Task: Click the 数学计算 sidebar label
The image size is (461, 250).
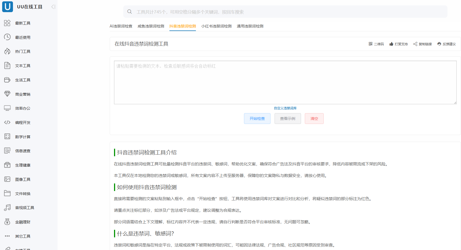Action: click(x=23, y=137)
